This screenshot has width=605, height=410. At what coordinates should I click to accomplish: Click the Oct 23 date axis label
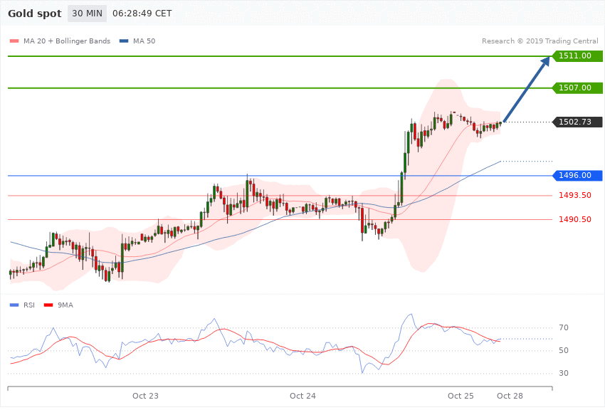coord(145,396)
